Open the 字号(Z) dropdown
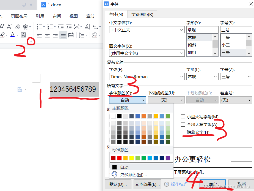 (236, 77)
